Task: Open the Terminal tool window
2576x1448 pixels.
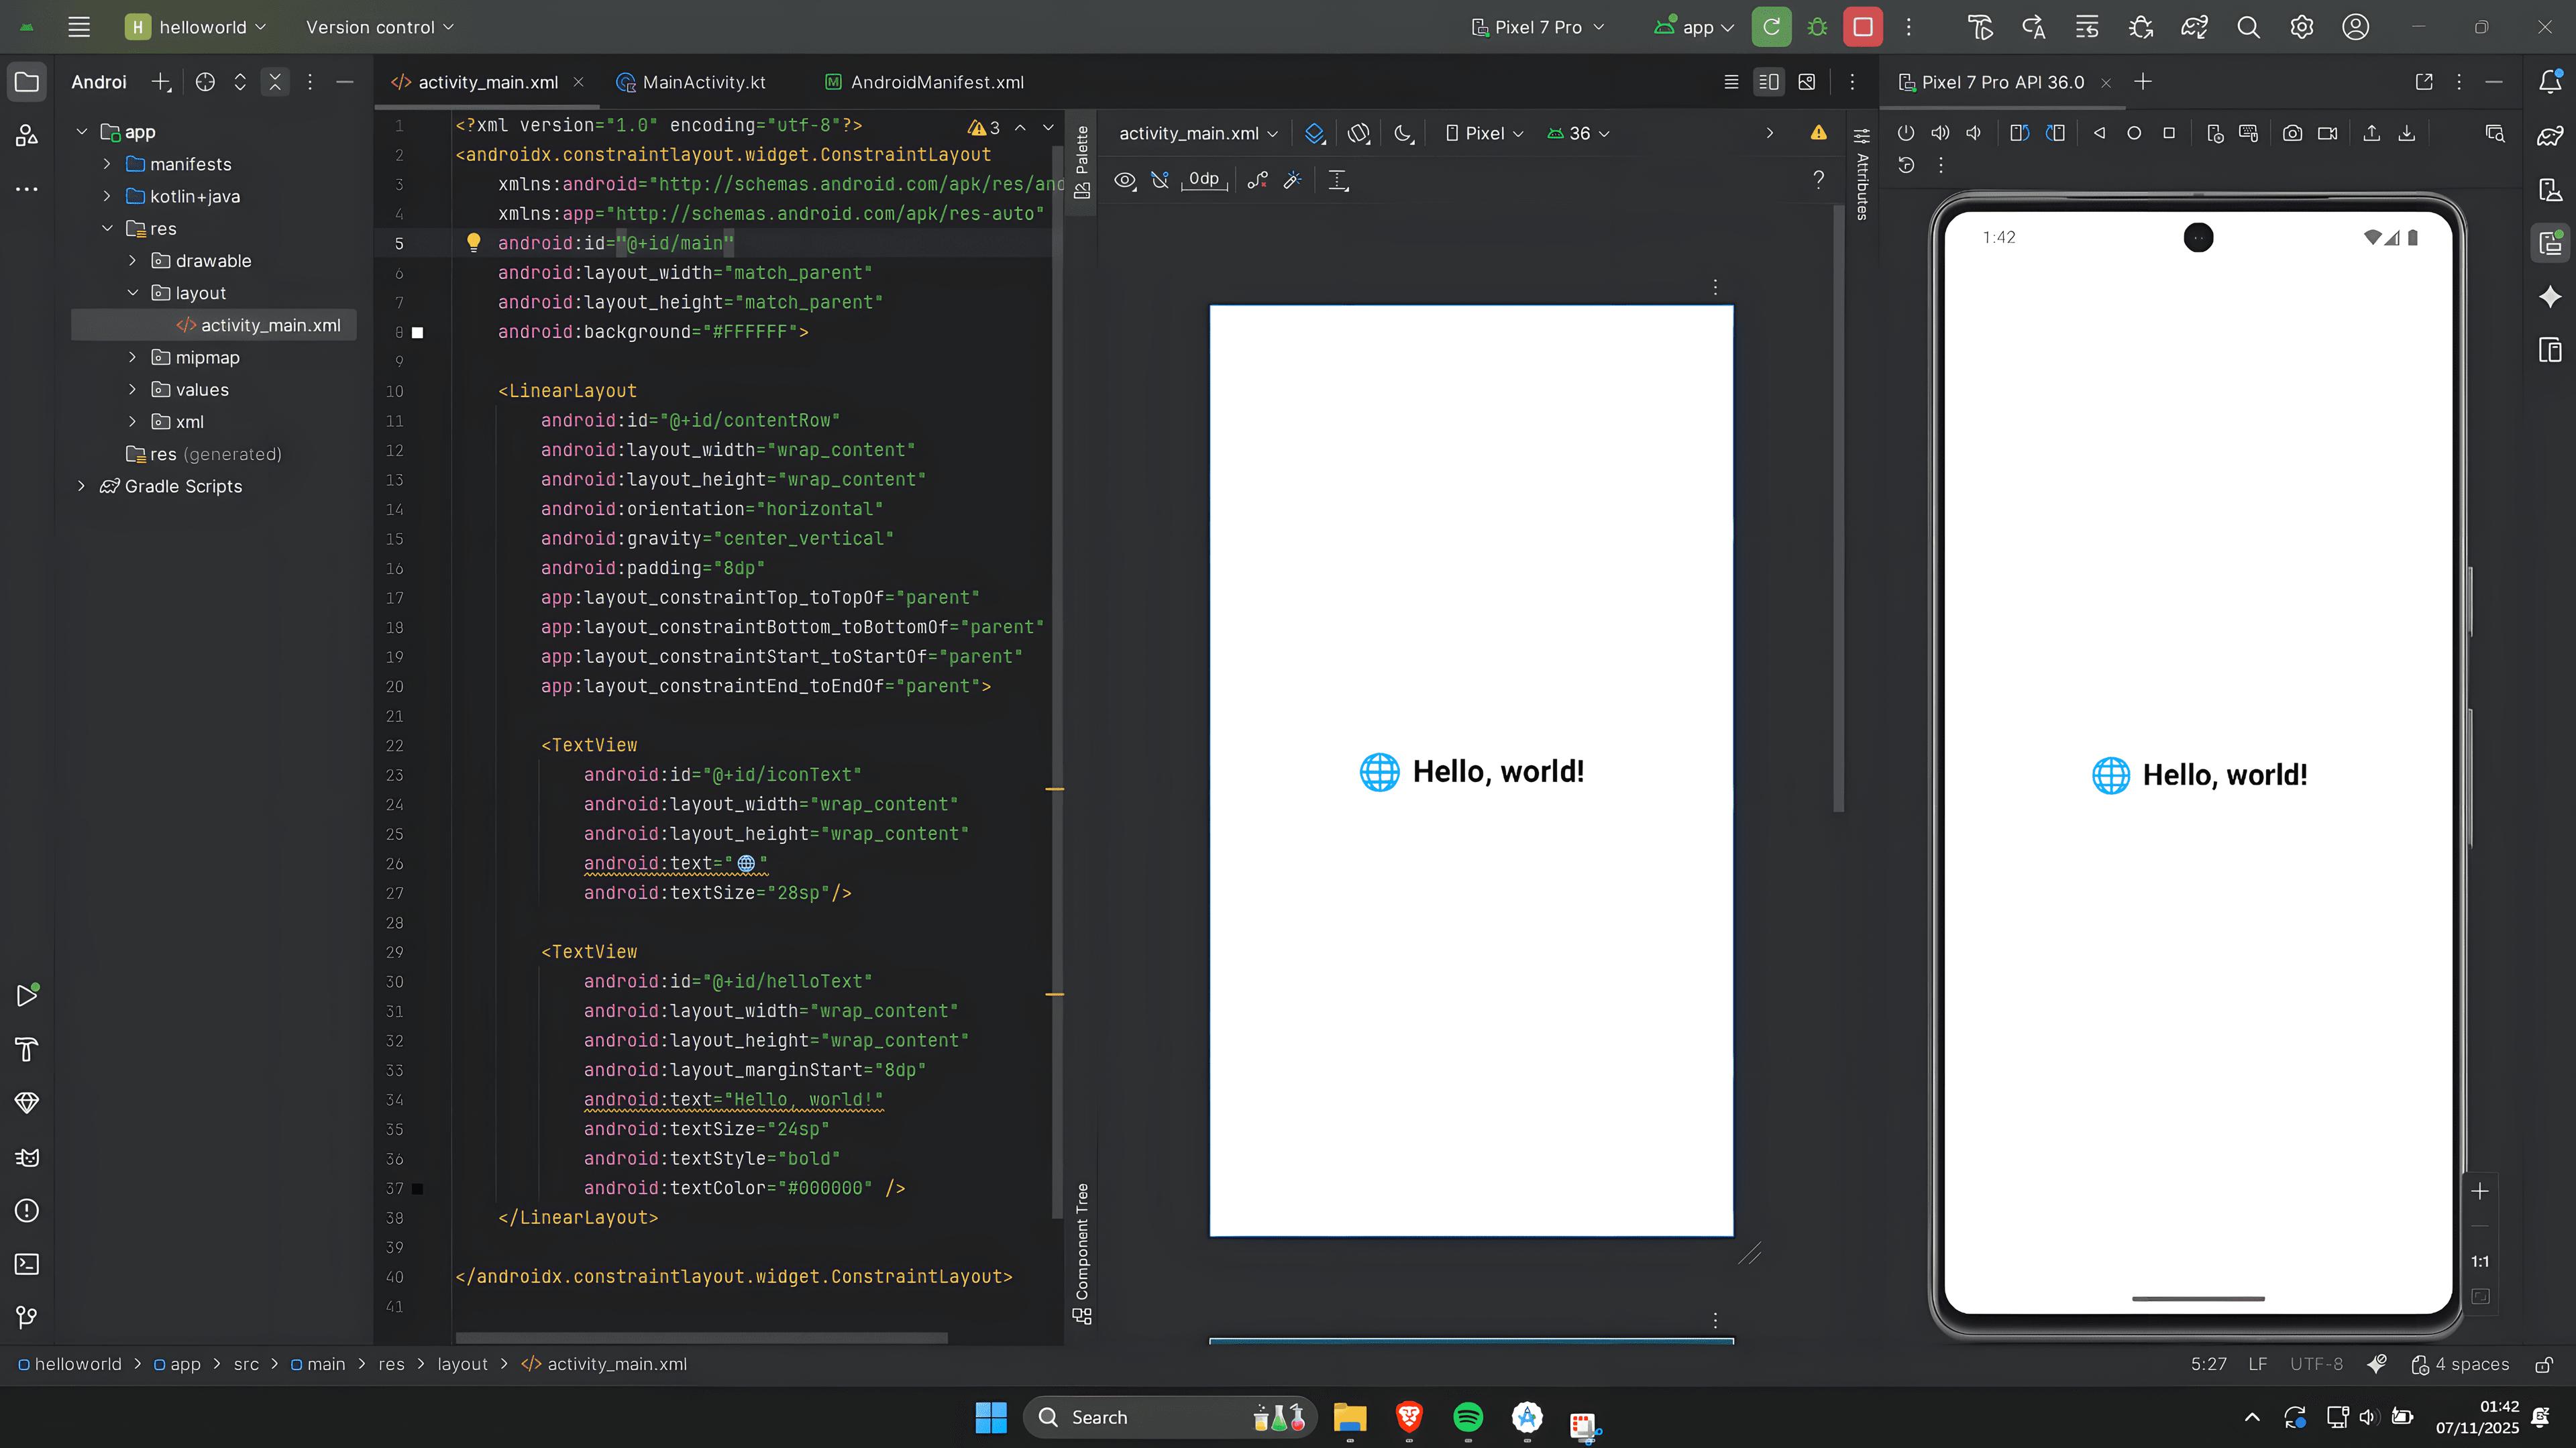Action: [27, 1264]
